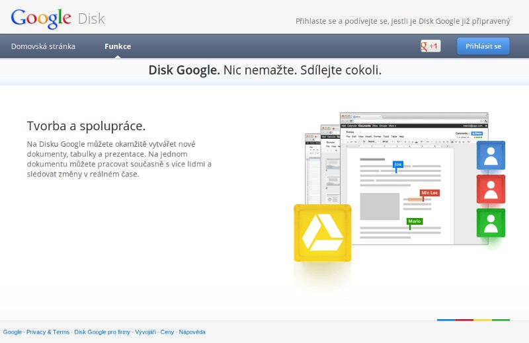Open the Domovská stránka tab
Image resolution: width=529 pixels, height=343 pixels.
[43, 46]
